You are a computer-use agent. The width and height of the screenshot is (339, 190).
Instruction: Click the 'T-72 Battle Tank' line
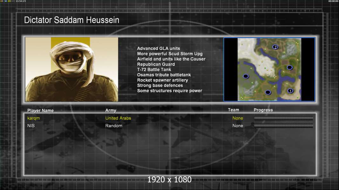click(154, 69)
